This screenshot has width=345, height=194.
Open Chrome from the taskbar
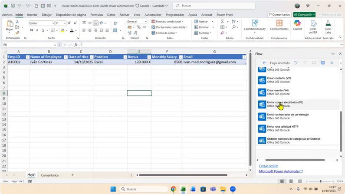(x=174, y=189)
